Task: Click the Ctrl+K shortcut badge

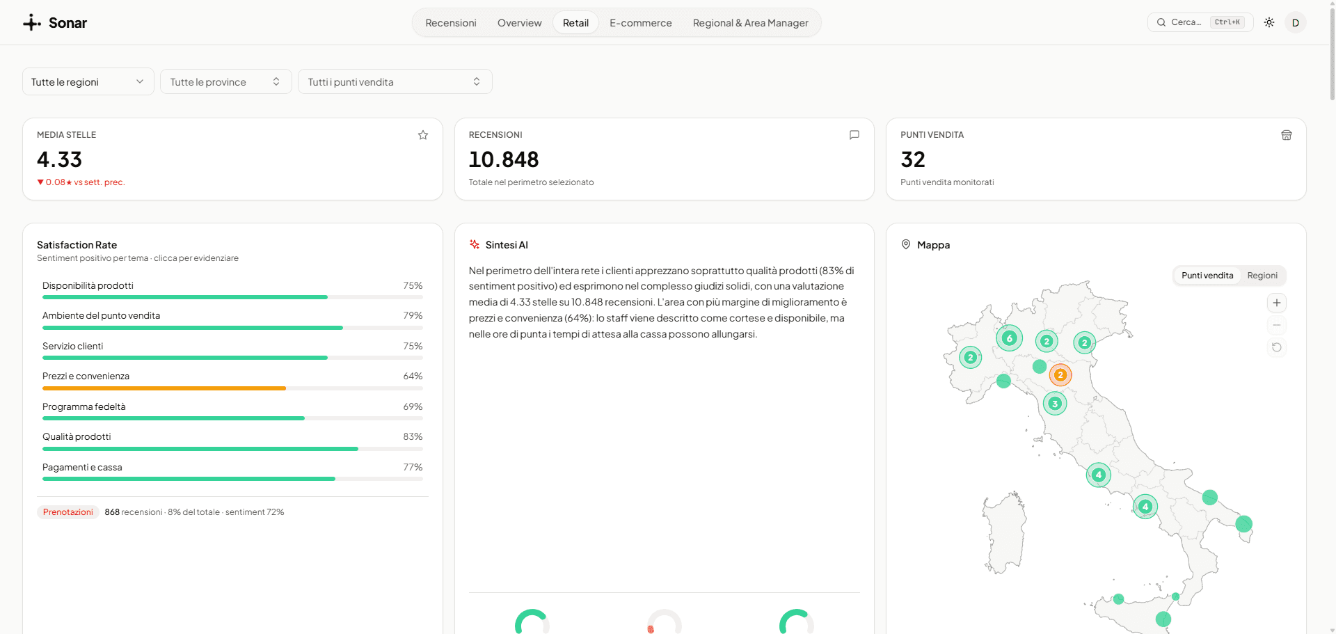Action: [x=1227, y=22]
